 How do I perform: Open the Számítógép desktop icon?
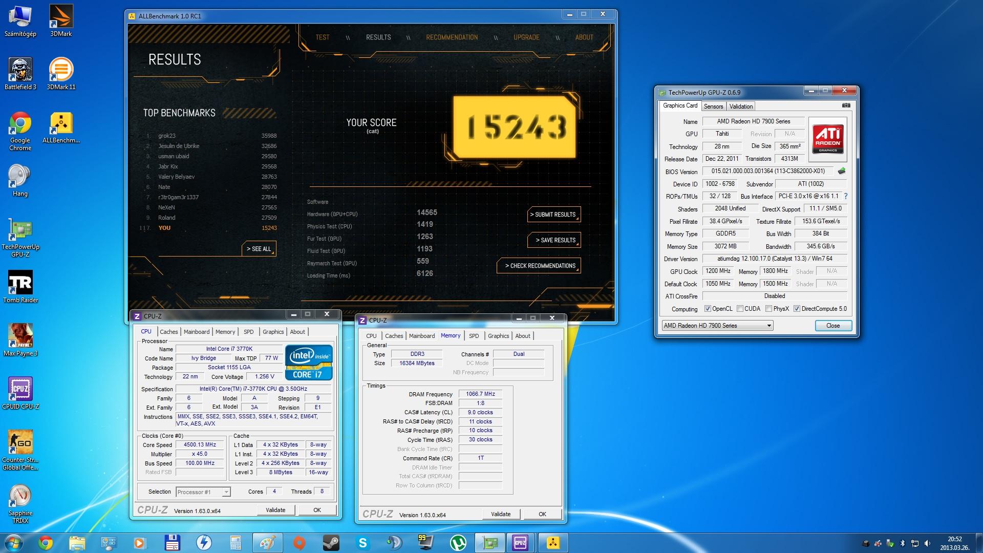20,21
